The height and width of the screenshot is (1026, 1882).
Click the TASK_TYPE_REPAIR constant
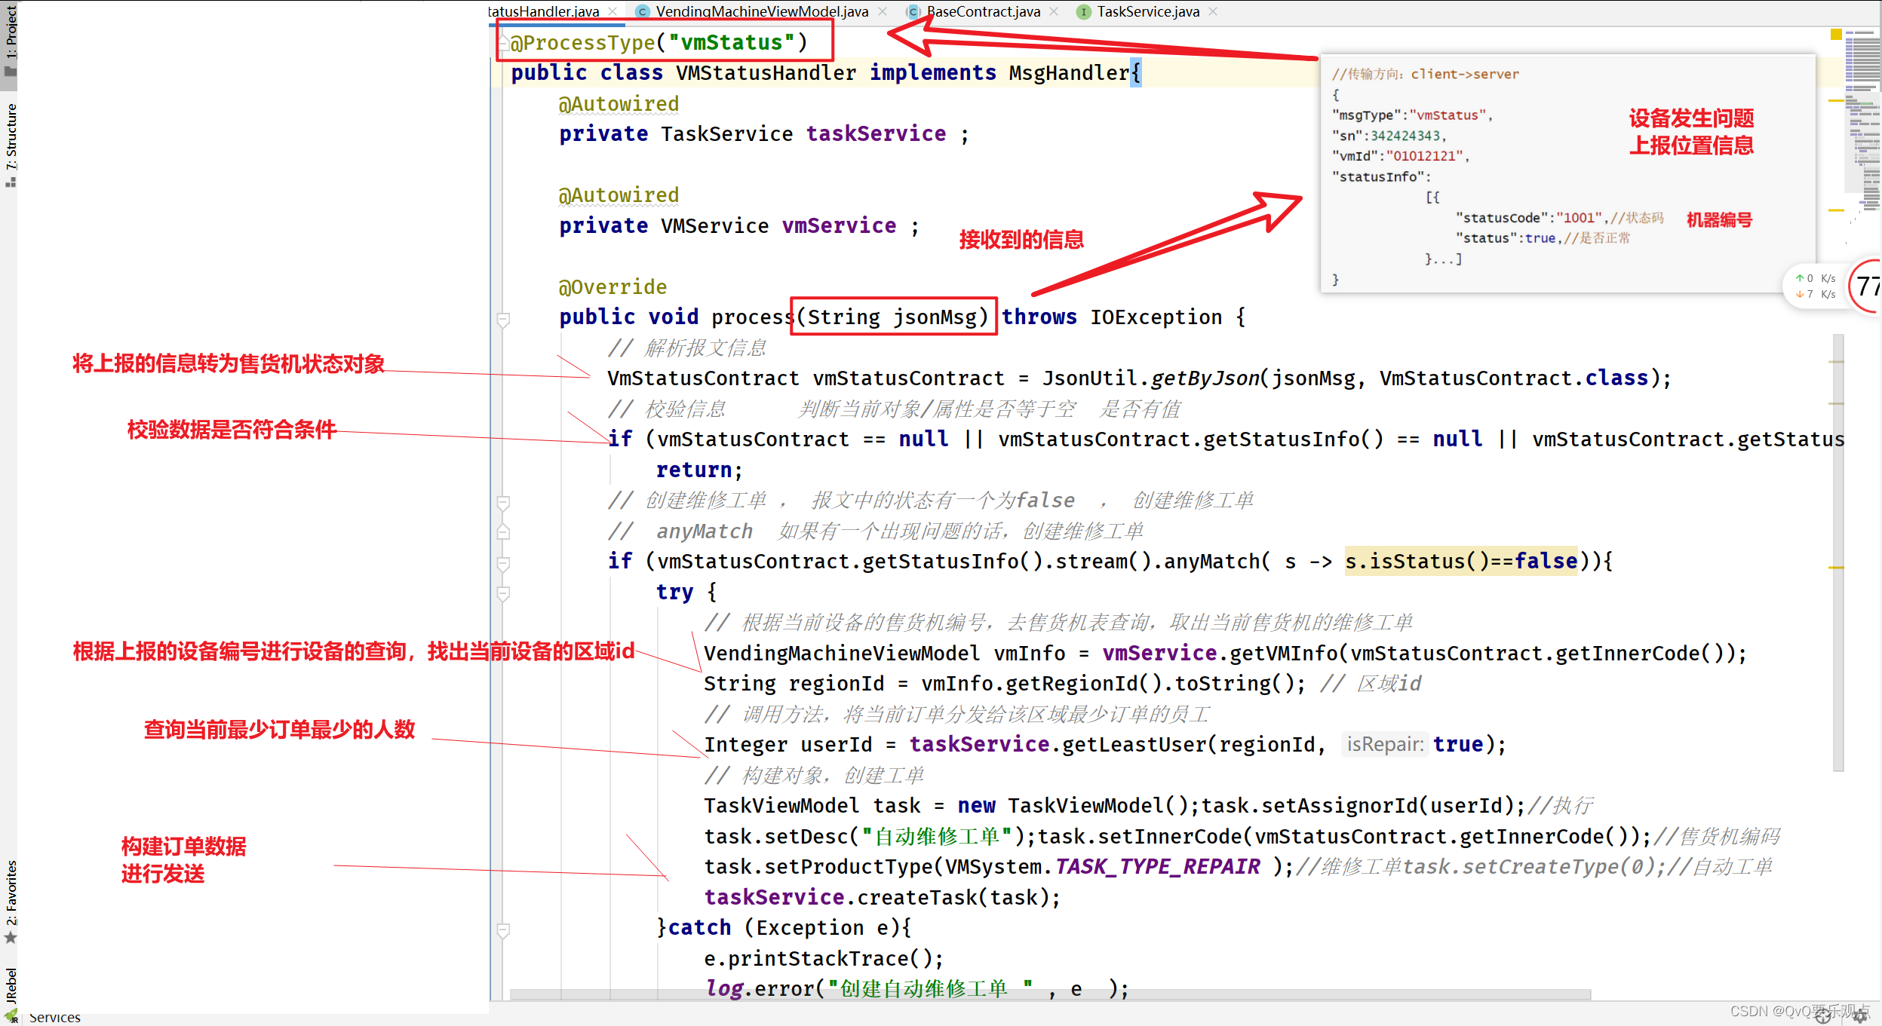click(x=1157, y=867)
